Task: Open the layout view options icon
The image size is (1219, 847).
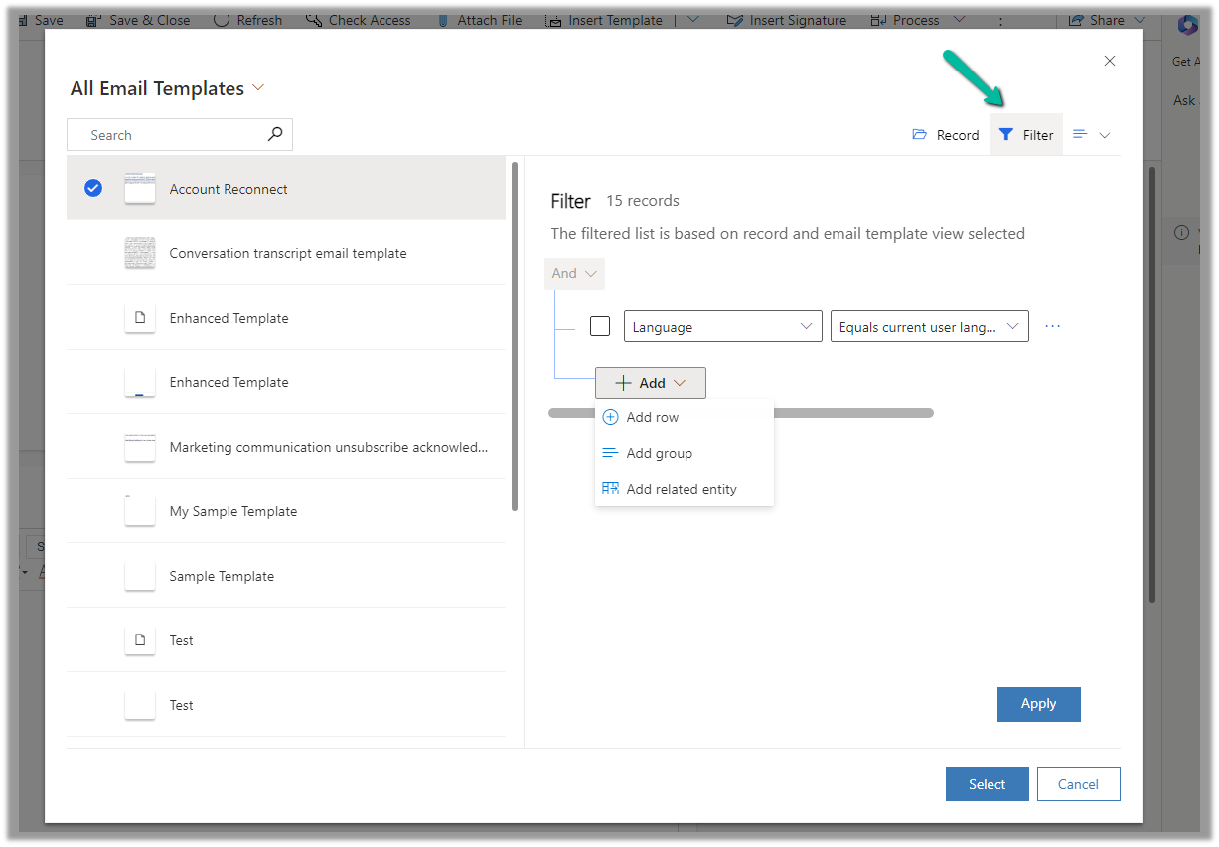Action: pos(1081,135)
